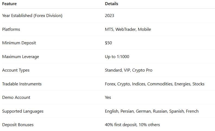Click the "Year Established (Forex Division)" cell
This screenshot has height=131, width=215.
(32, 16)
